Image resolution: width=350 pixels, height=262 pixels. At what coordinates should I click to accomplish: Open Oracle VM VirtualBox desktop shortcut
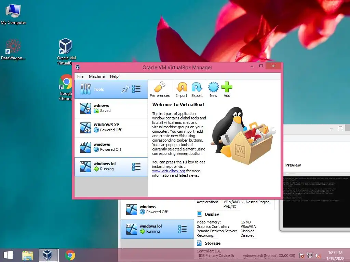(66, 52)
